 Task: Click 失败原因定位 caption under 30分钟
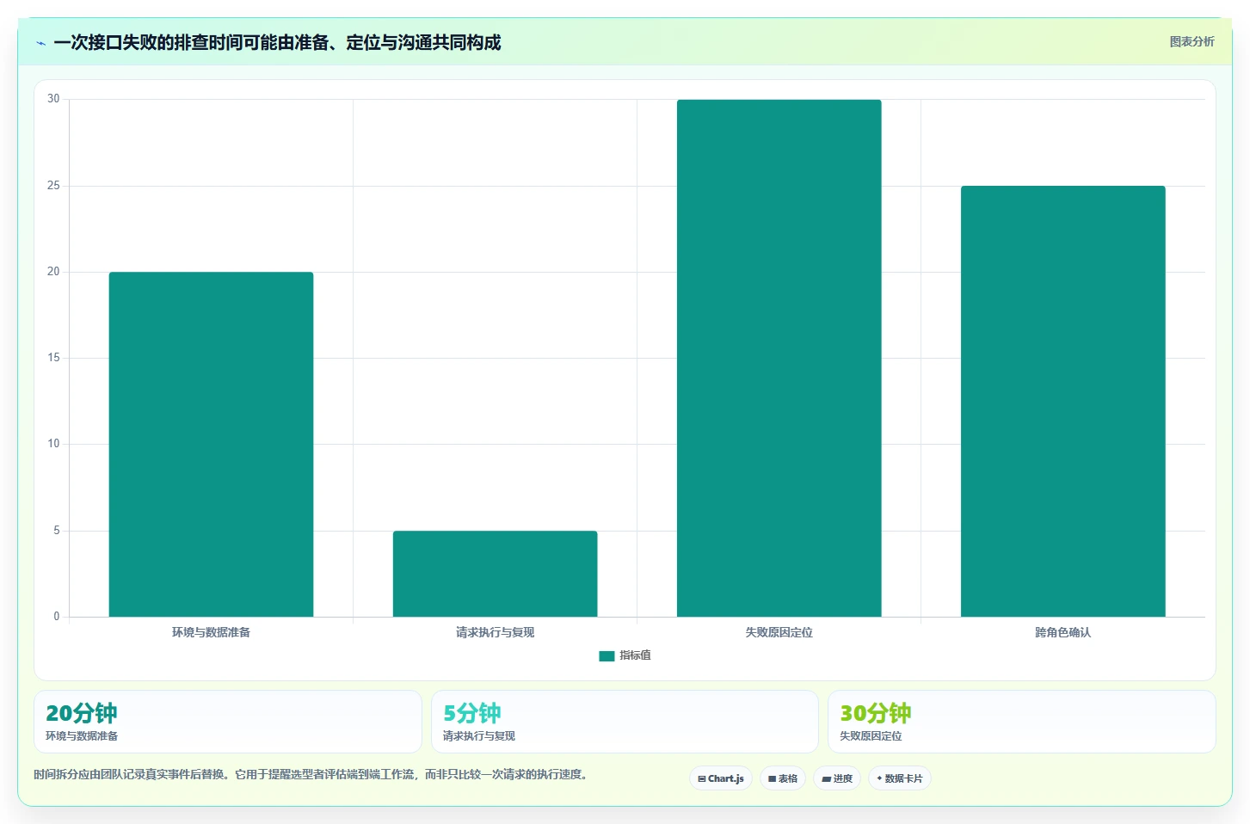(871, 736)
